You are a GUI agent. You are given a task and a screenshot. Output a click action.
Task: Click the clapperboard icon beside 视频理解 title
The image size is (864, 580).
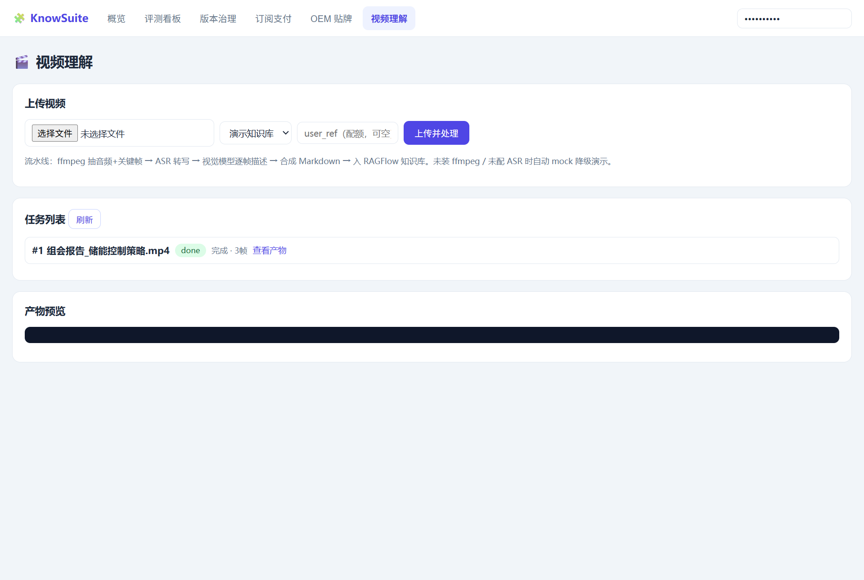[x=22, y=62]
